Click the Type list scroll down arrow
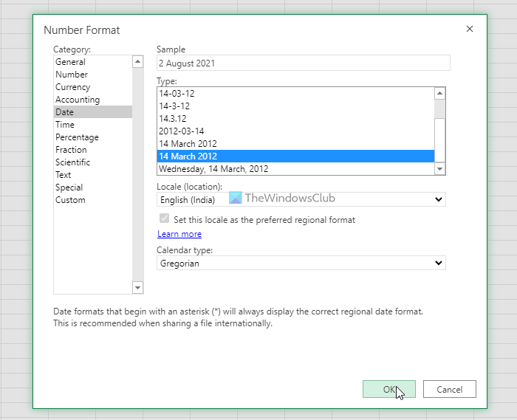Viewport: 517px width, 420px height. point(439,168)
